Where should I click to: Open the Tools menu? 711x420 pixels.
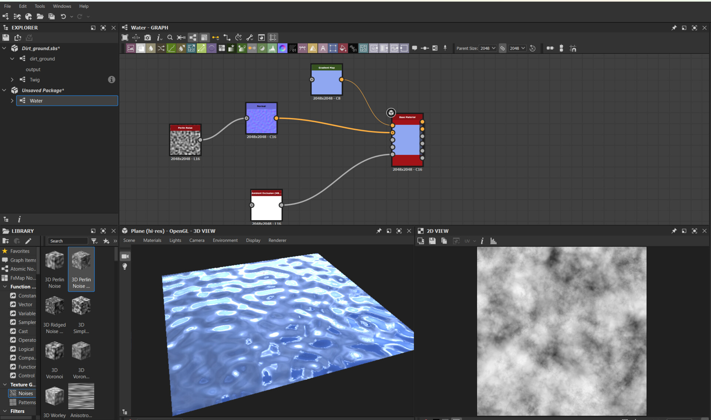click(39, 6)
